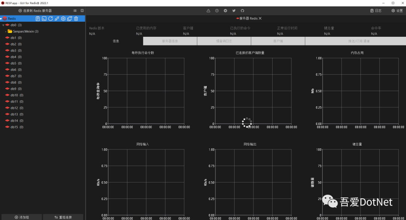This screenshot has width=406, height=220.
Task: Close the 服务器 Redis tab
Action: 260,18
